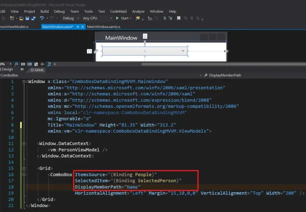Open the Start button dropdown arrow
The image size is (306, 212).
(130, 18)
